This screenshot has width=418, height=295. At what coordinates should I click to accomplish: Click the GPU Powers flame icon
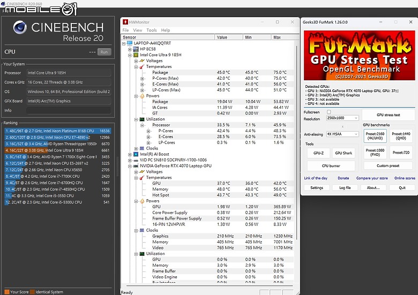tap(142, 201)
